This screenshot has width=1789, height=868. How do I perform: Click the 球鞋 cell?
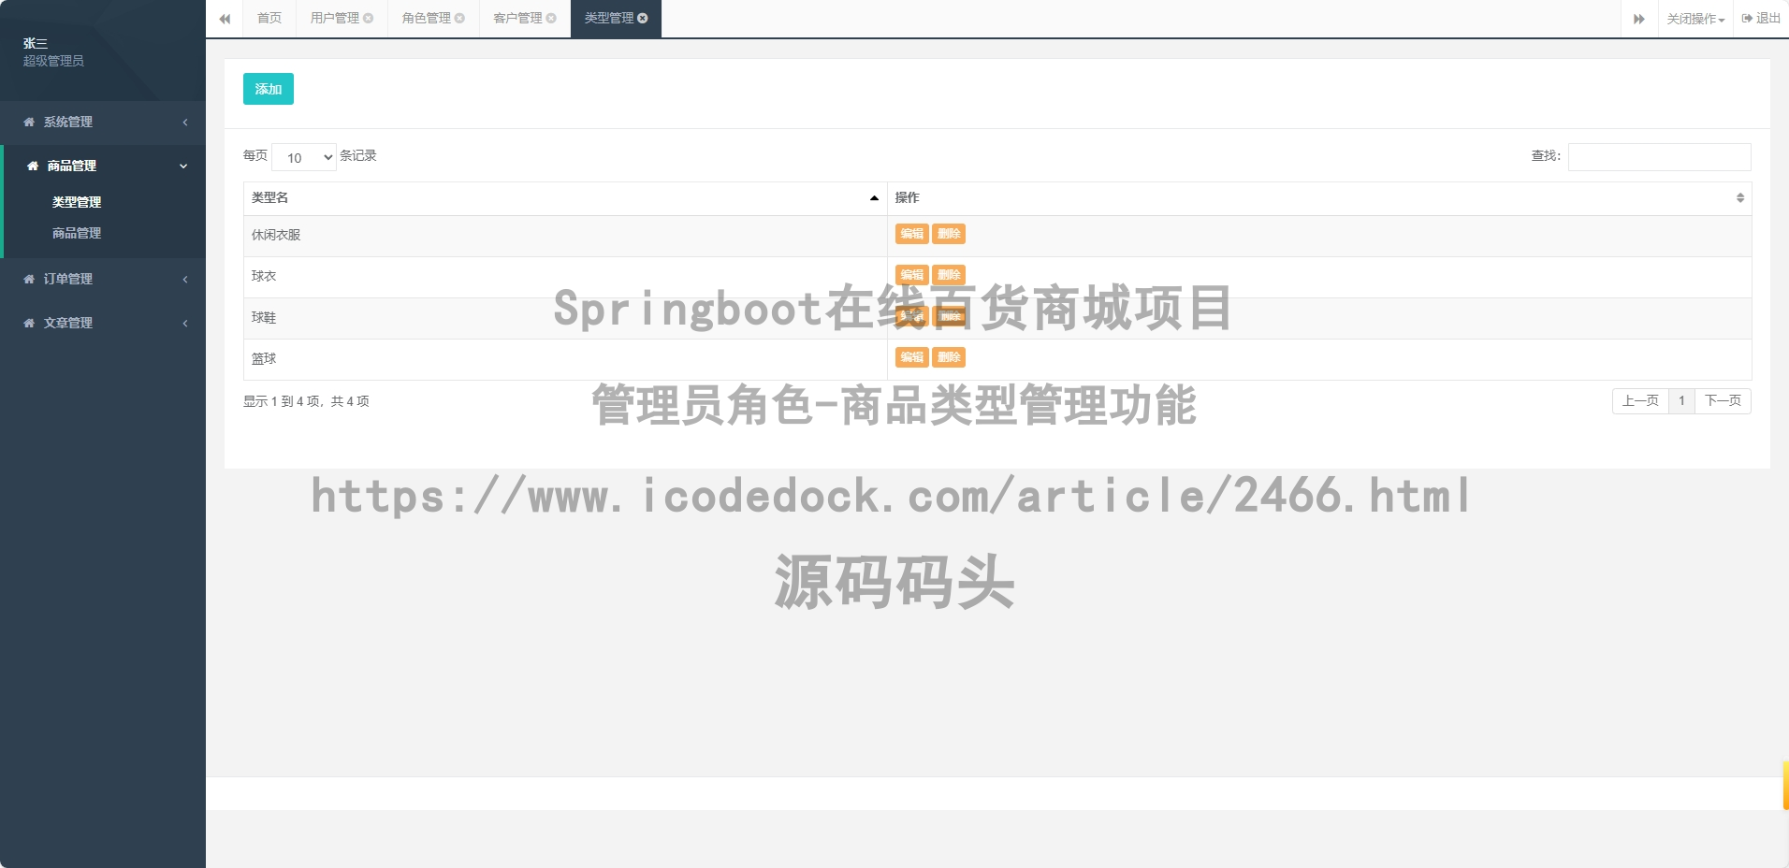coord(565,318)
